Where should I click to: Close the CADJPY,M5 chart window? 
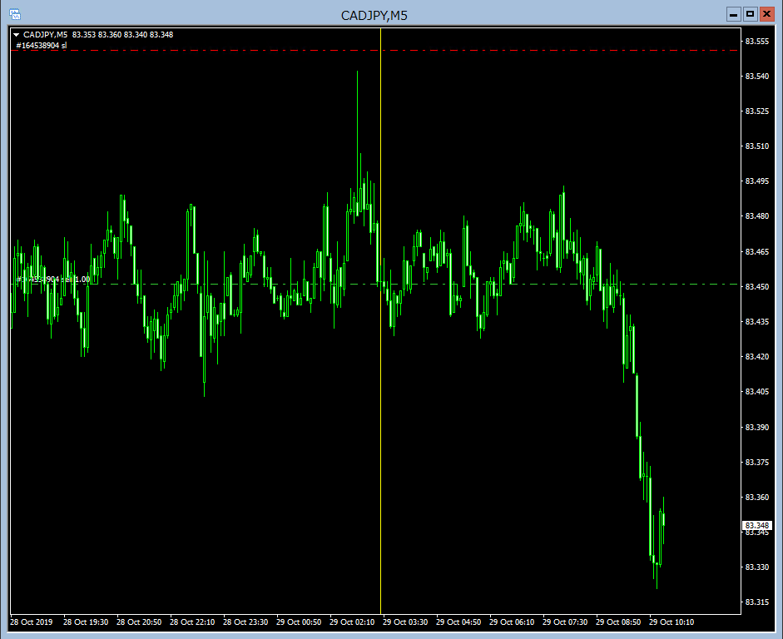click(766, 14)
